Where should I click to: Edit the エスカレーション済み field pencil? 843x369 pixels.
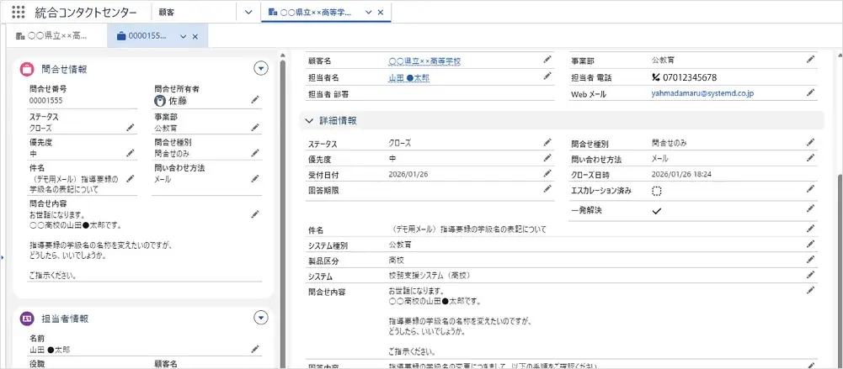coord(811,189)
